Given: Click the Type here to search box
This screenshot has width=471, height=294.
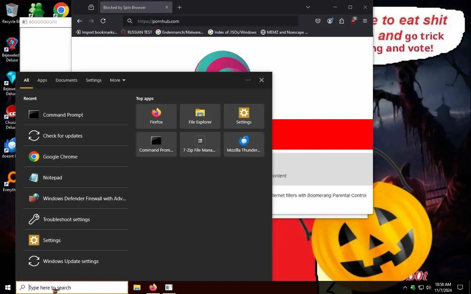Looking at the screenshot, I should 72,287.
